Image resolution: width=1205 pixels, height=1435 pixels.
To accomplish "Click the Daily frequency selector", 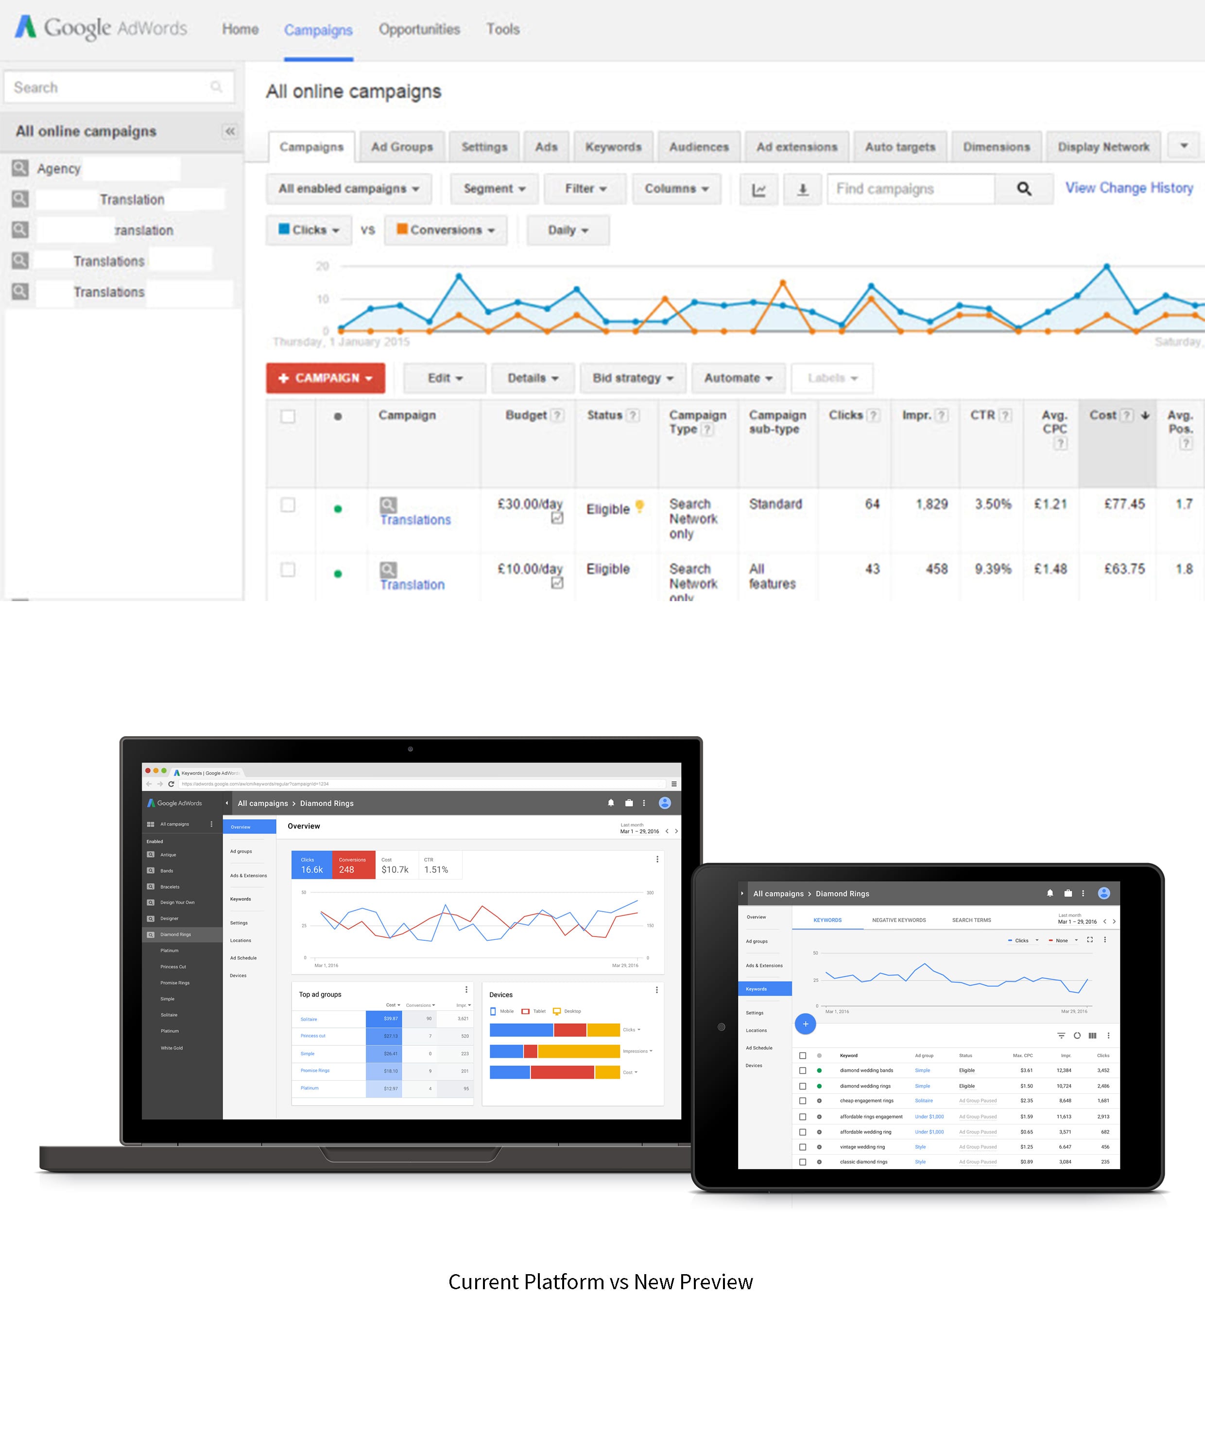I will pyautogui.click(x=566, y=229).
